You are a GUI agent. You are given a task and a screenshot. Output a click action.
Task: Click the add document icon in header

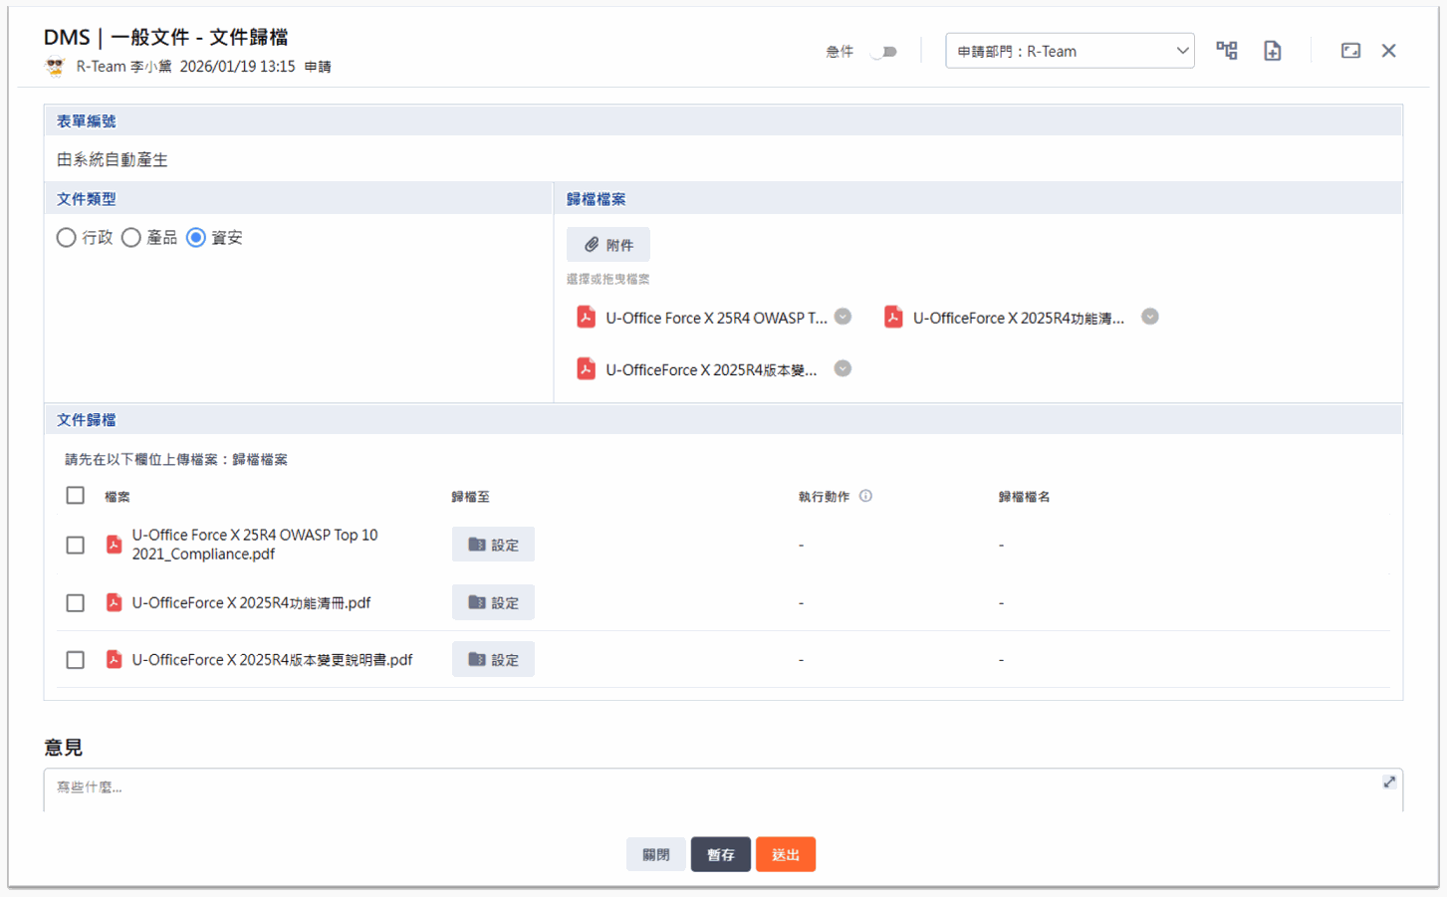[1272, 51]
